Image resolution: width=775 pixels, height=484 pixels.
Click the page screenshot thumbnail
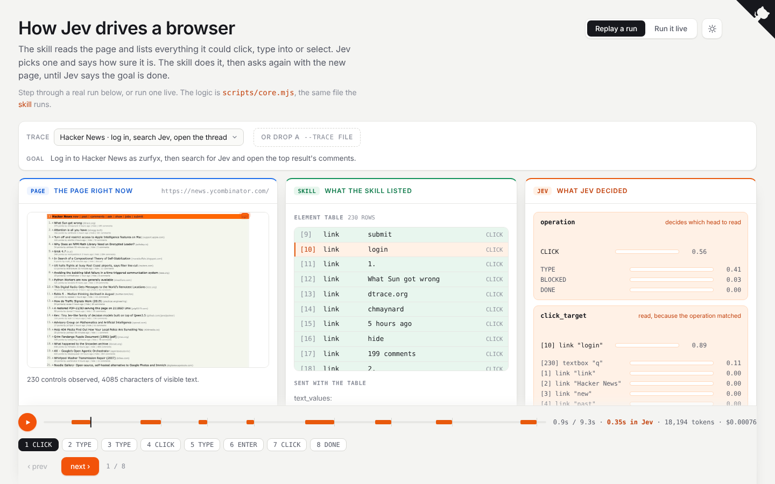(x=148, y=290)
